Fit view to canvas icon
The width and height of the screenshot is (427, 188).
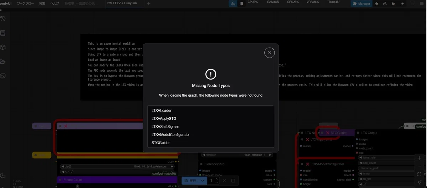[420, 174]
